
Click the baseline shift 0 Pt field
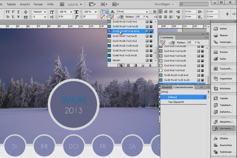pyautogui.click(x=65, y=17)
